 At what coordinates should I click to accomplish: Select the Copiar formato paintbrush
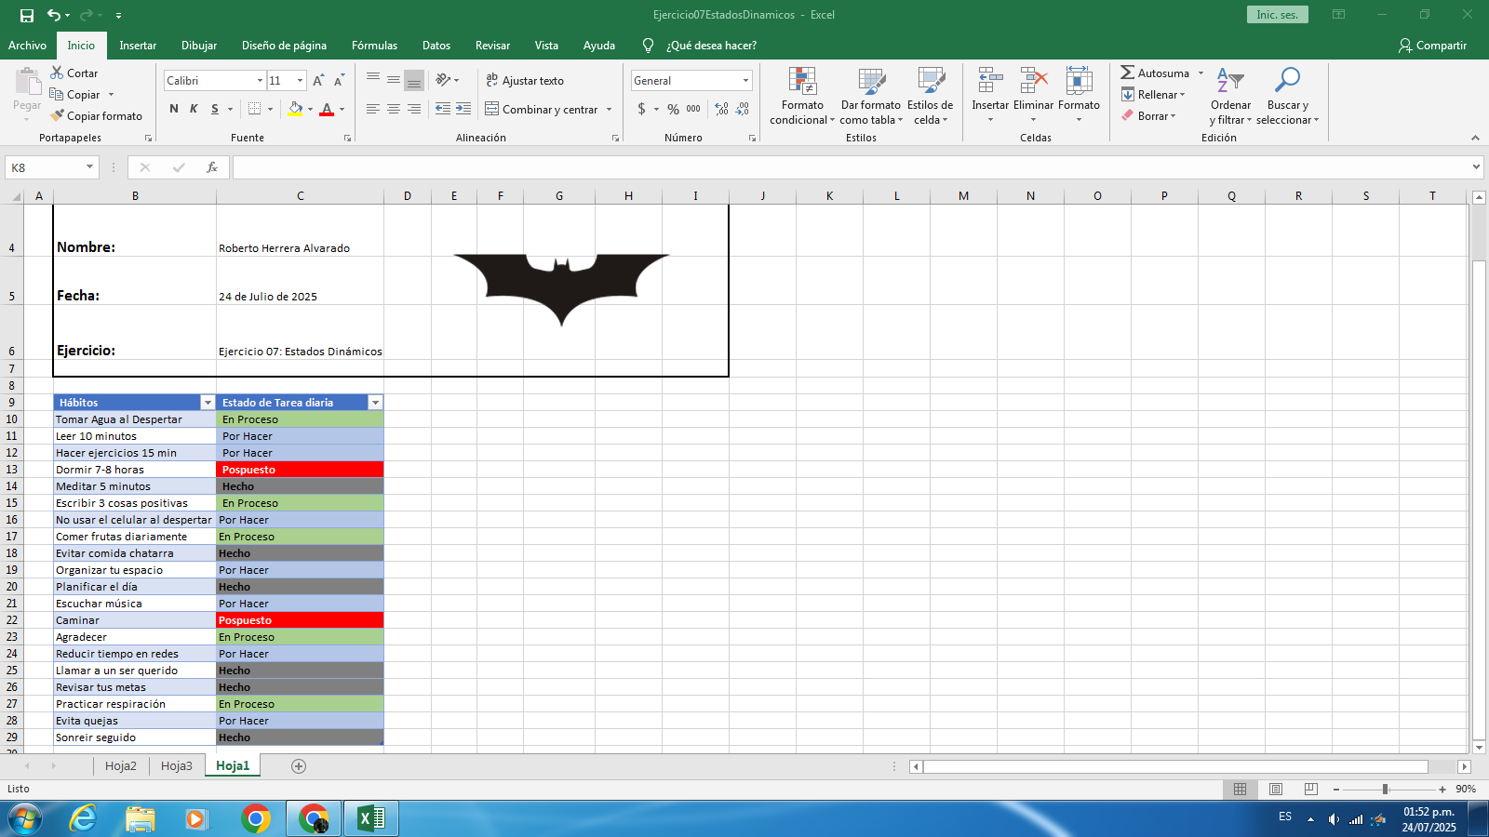coord(58,115)
